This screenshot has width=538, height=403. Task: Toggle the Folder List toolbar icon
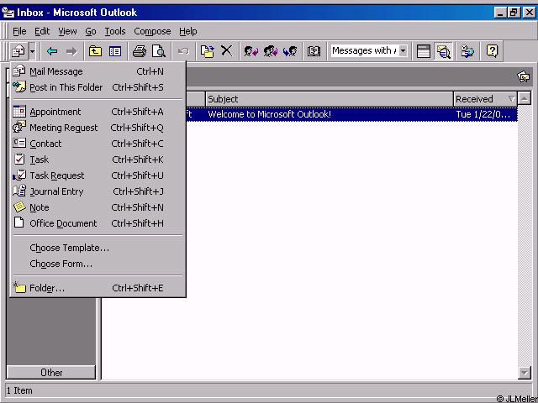115,52
